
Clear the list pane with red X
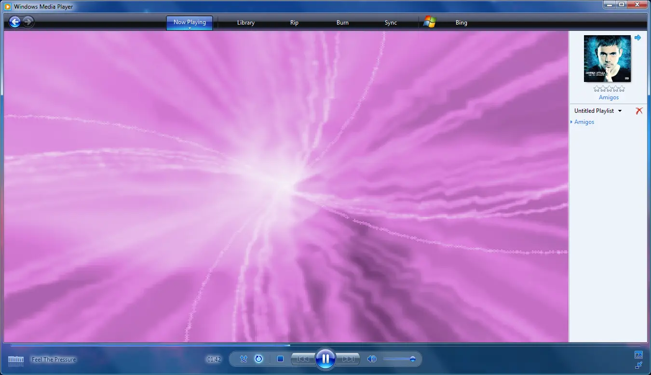pos(639,111)
